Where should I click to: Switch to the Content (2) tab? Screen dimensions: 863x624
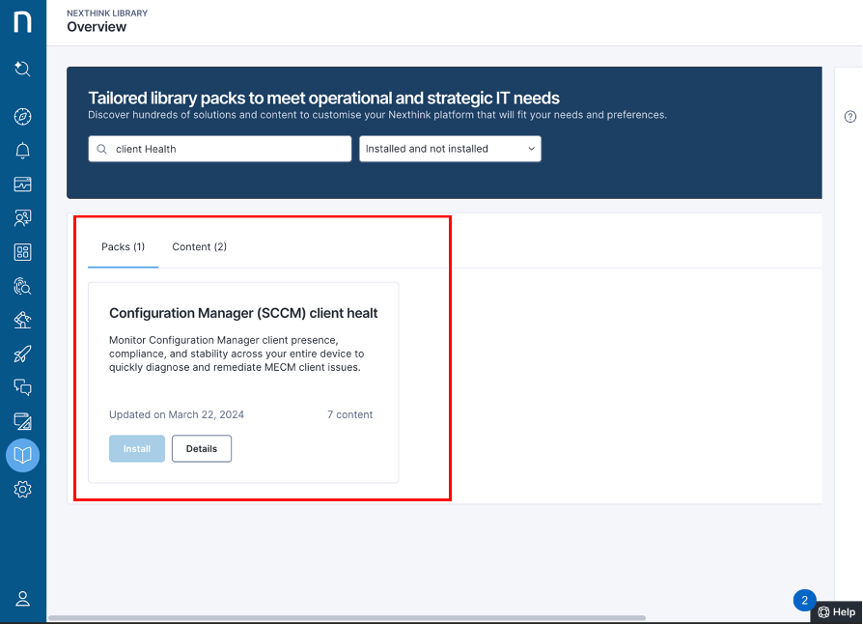click(199, 246)
